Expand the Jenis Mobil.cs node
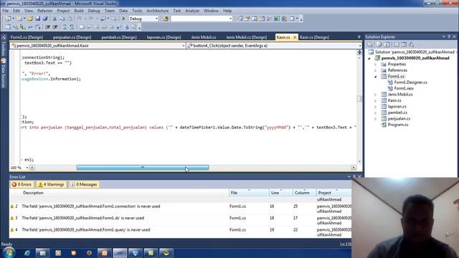Screen dimensions: 459x258 coord(376,95)
